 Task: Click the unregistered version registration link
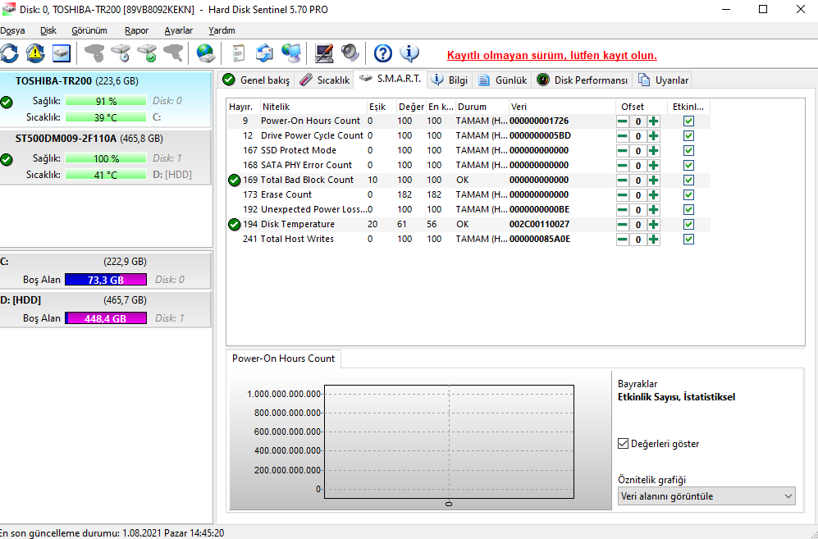click(552, 55)
